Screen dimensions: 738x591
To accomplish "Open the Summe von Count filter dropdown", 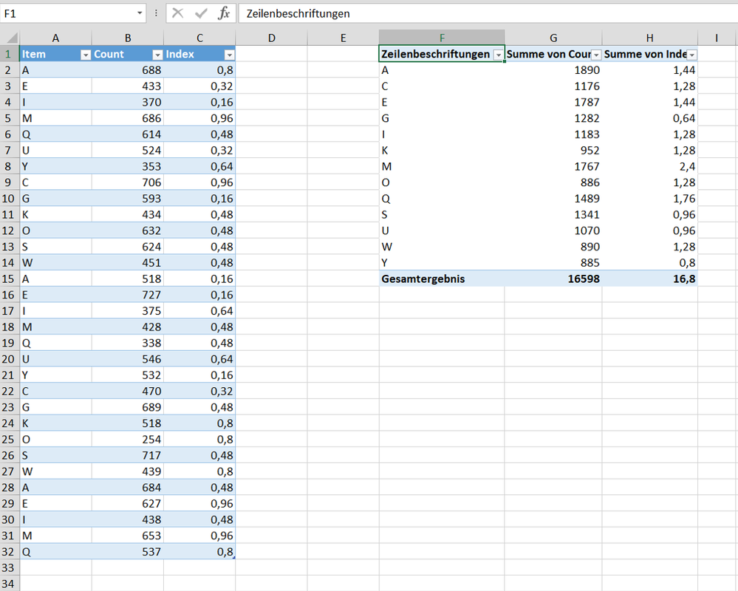I will coord(596,55).
